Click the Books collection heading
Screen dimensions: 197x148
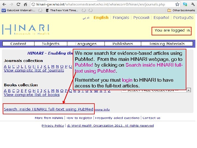click(x=21, y=85)
